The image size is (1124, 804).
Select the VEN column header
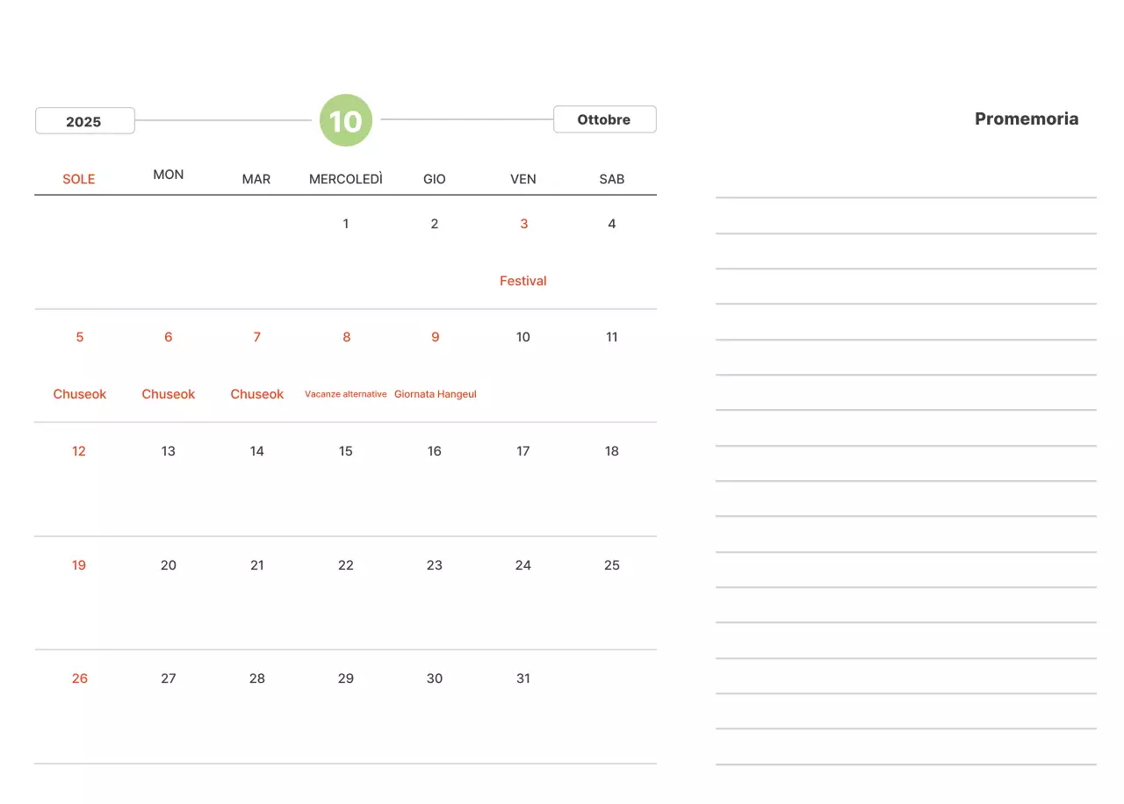(x=523, y=179)
